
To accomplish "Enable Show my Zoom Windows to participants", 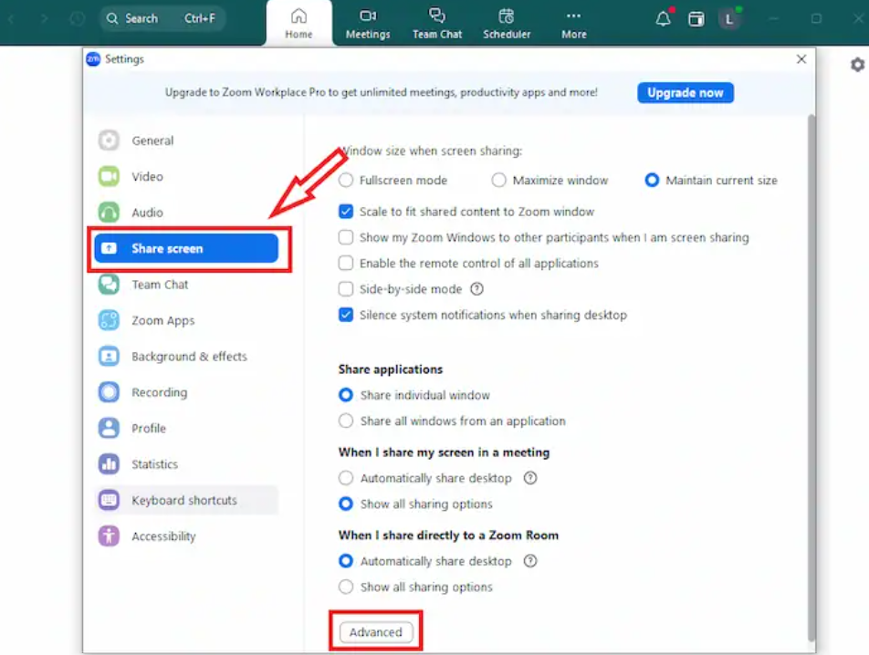I will click(346, 237).
